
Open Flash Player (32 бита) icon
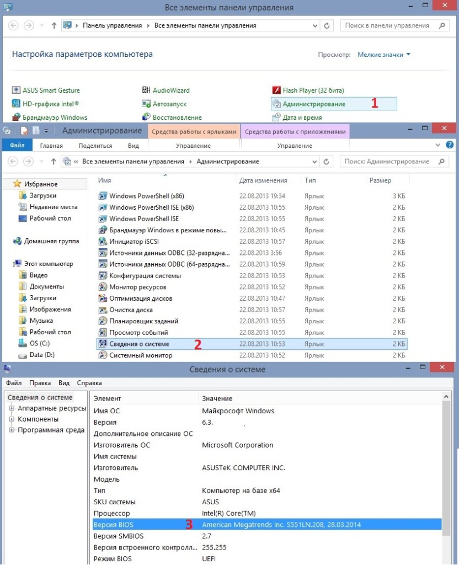[308, 90]
